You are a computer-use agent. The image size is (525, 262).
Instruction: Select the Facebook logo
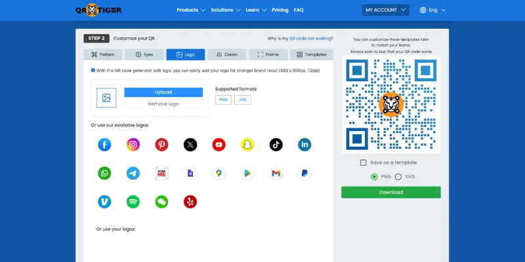104,145
